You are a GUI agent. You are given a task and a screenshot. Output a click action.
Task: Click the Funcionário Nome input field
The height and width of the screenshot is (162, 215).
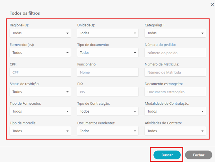pos(107,72)
